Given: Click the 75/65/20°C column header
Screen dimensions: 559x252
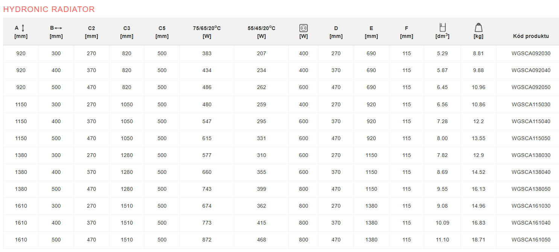Looking at the screenshot, I should pos(207,32).
